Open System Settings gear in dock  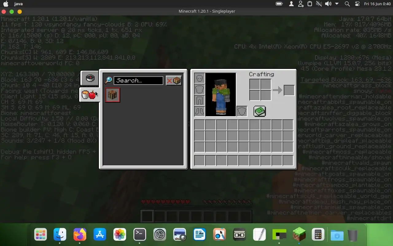tap(160, 235)
